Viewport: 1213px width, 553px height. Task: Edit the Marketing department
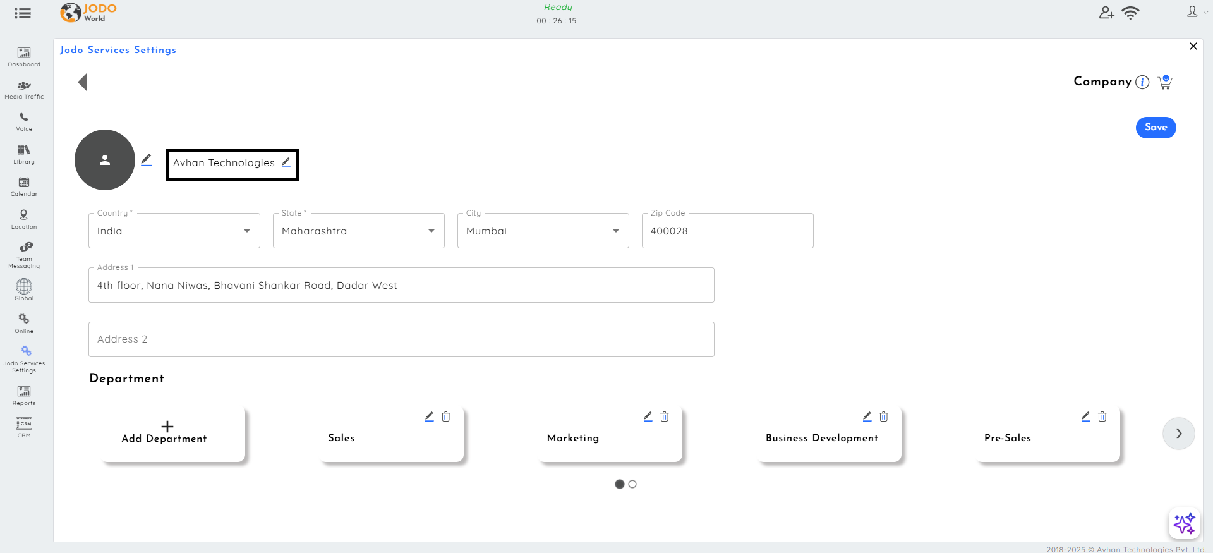coord(648,416)
